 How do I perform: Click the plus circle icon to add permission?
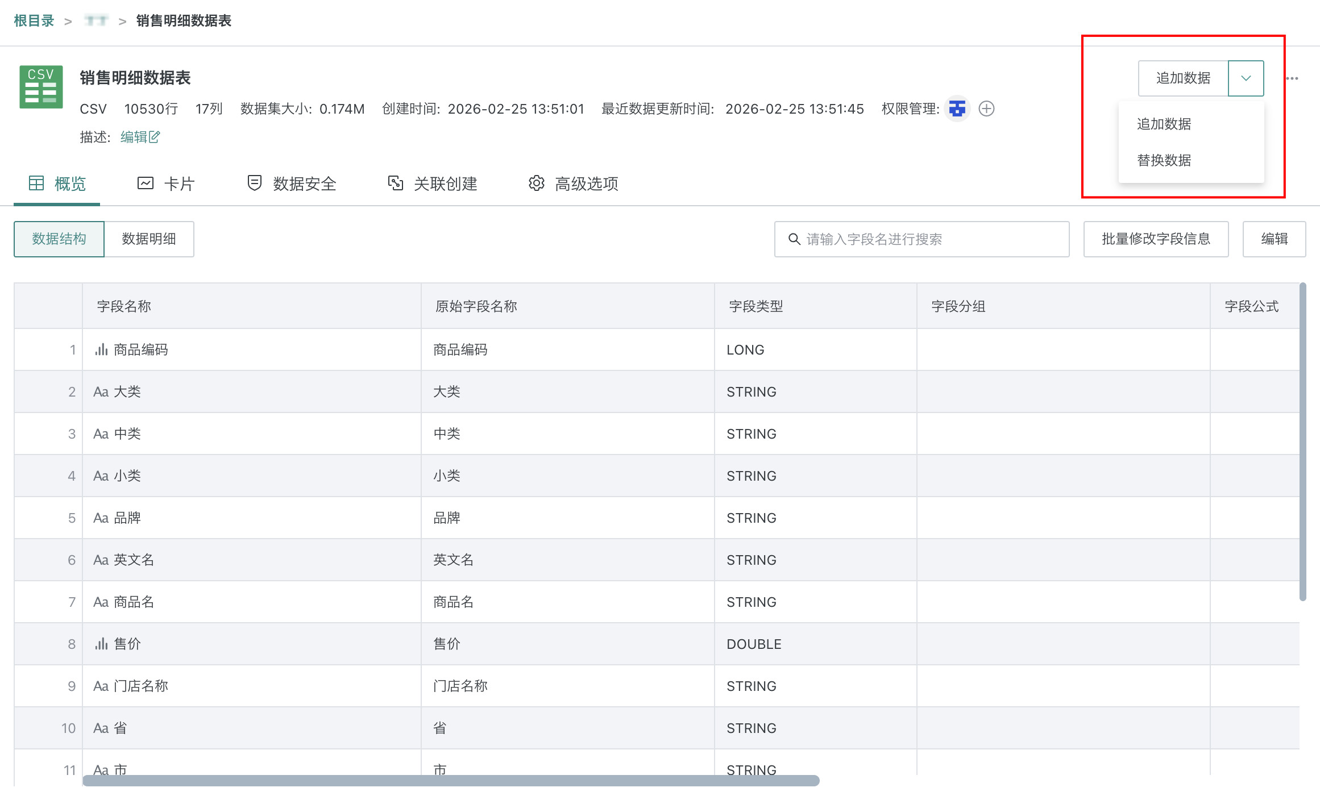click(x=986, y=109)
